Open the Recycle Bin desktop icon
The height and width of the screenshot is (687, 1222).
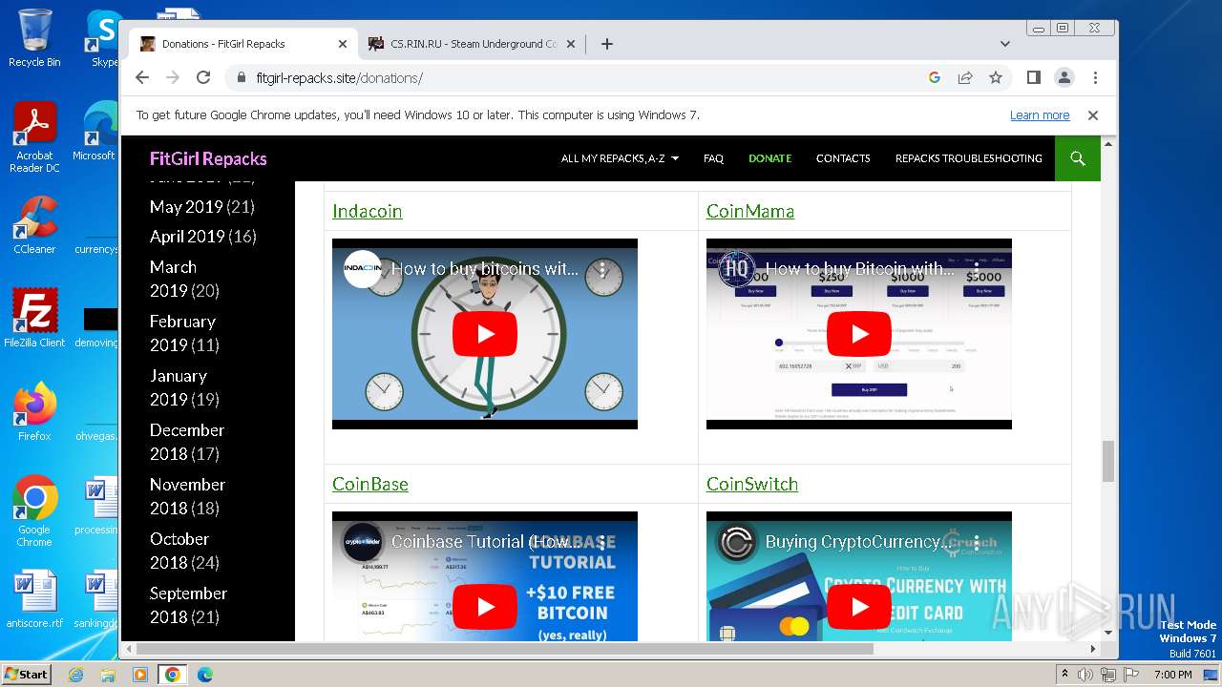[34, 38]
